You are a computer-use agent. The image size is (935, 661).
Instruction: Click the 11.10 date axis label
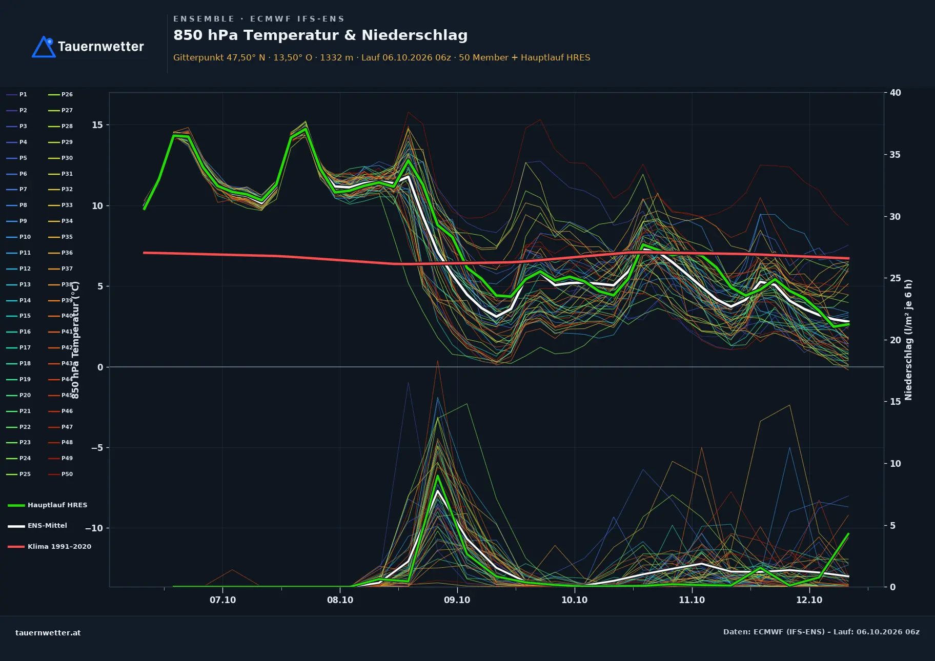click(x=692, y=600)
